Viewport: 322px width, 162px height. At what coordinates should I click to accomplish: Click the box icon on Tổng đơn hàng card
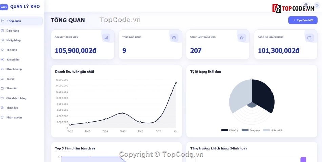174,38
